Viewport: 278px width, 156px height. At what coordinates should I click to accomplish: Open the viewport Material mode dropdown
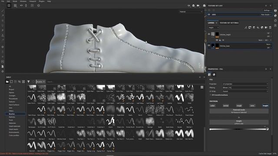click(x=191, y=12)
